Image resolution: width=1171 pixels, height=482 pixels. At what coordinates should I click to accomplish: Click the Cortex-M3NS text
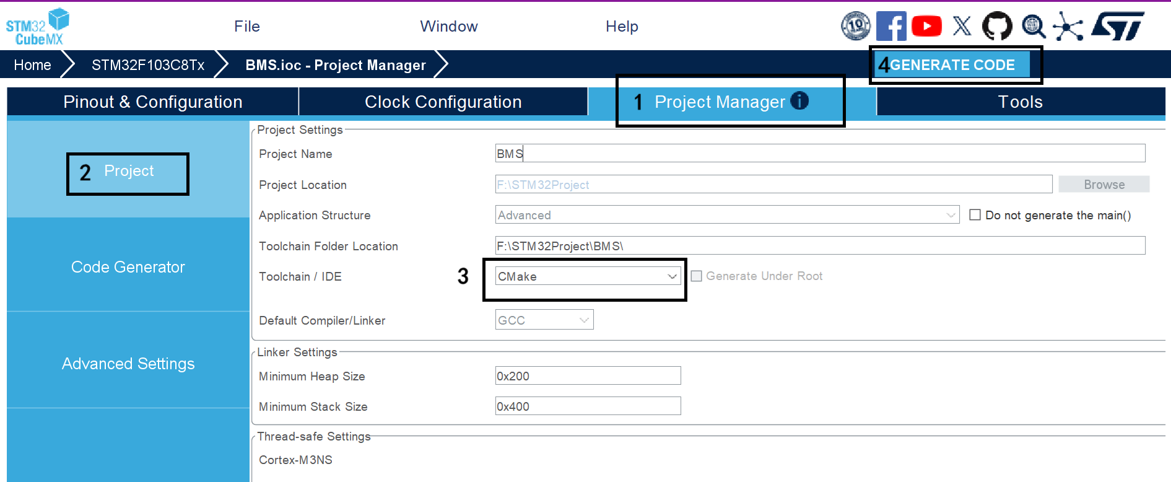(295, 460)
